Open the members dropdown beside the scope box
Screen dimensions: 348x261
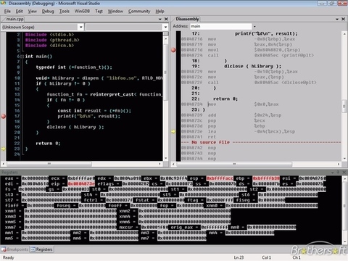[x=165, y=27]
